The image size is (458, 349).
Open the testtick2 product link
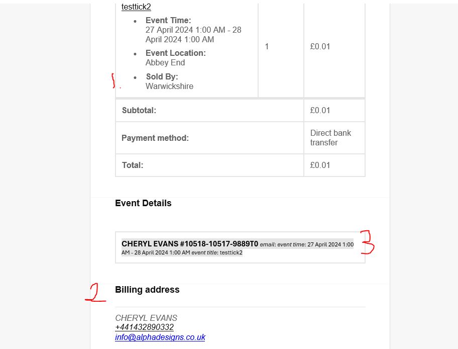click(x=136, y=7)
